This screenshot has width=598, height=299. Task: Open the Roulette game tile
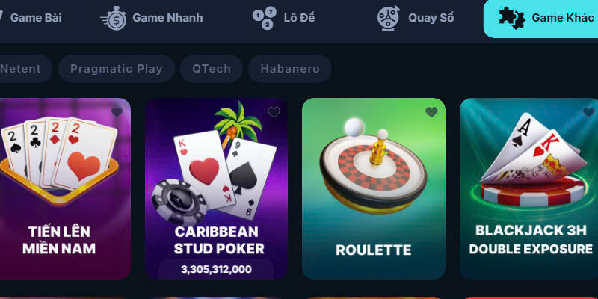pos(374,189)
